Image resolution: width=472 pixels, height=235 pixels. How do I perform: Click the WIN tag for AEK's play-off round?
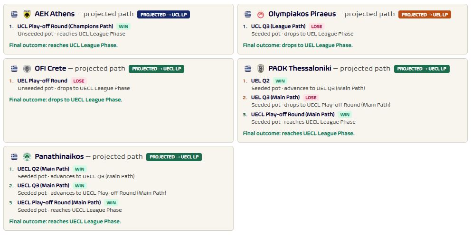click(x=123, y=27)
